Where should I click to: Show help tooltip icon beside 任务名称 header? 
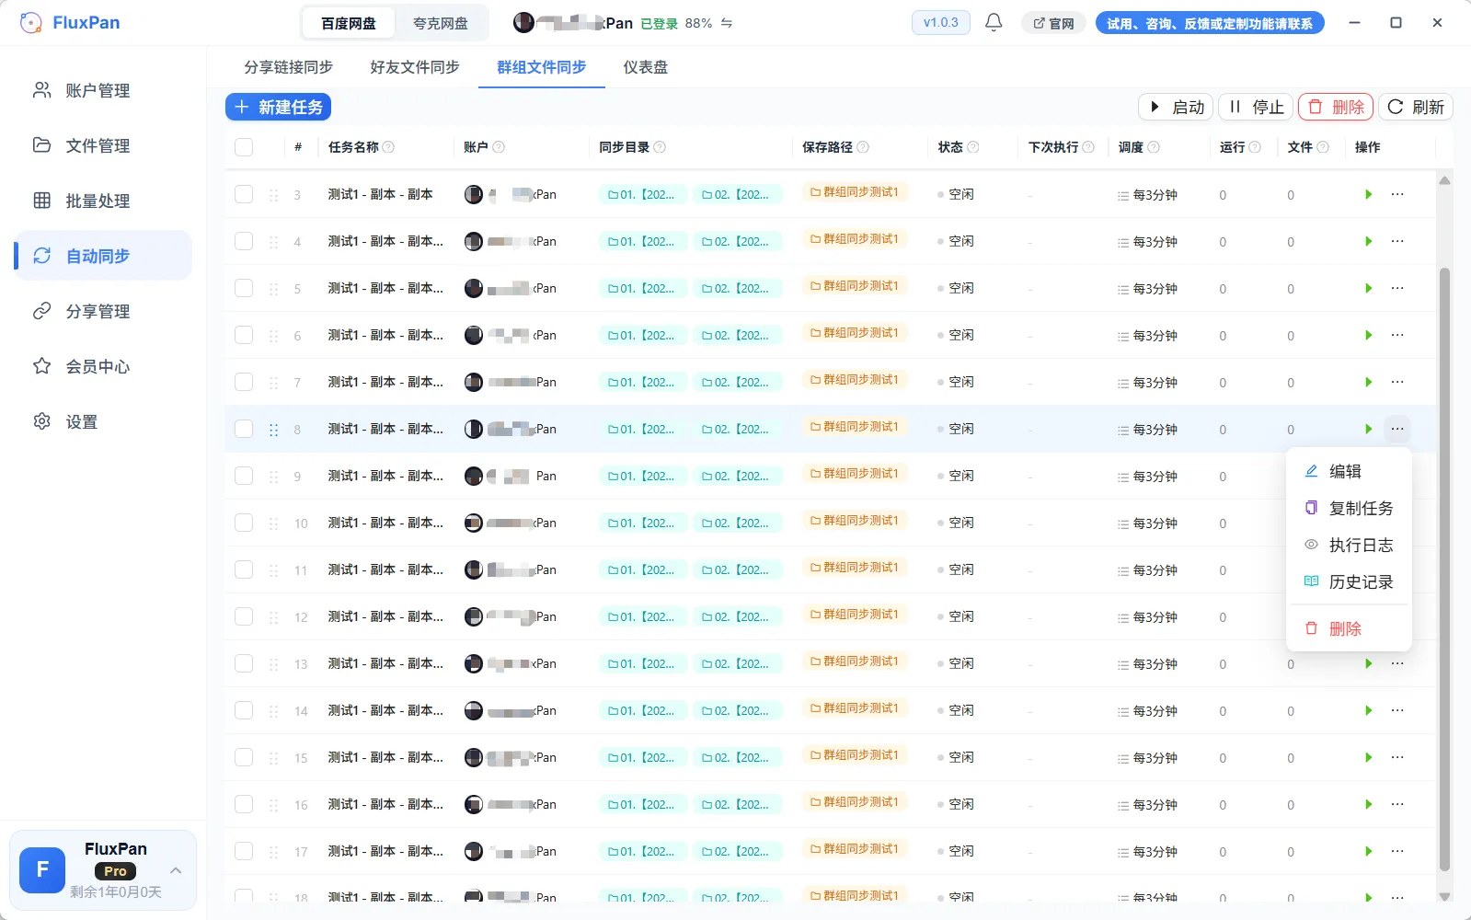388,147
